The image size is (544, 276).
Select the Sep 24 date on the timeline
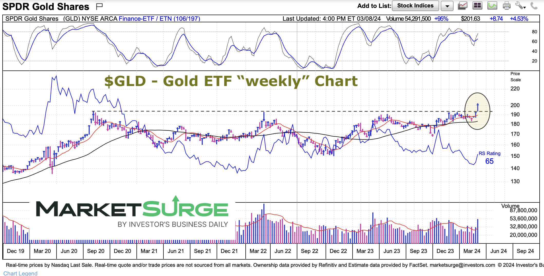coord(525,251)
